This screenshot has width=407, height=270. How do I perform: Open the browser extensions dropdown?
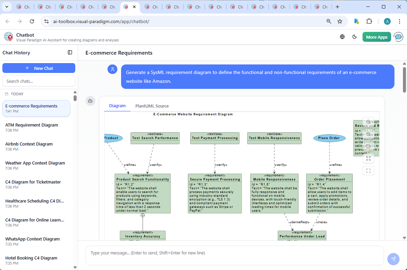(369, 21)
